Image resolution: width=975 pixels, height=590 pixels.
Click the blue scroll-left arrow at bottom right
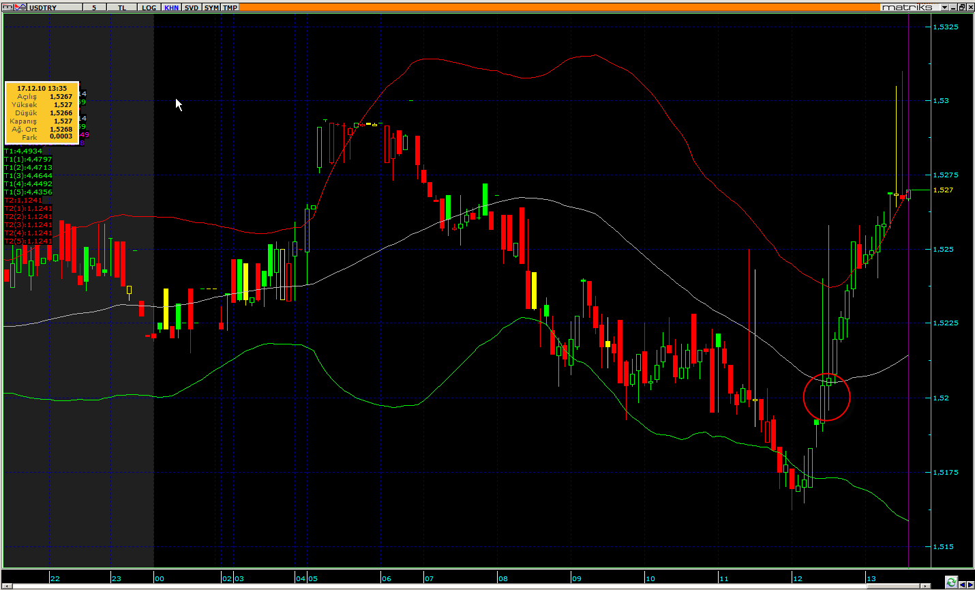[962, 584]
